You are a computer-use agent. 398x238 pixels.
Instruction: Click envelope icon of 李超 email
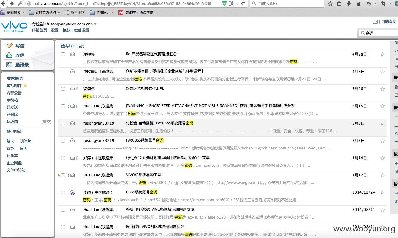click(x=72, y=192)
